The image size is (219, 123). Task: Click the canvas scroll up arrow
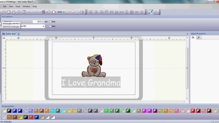point(187,38)
